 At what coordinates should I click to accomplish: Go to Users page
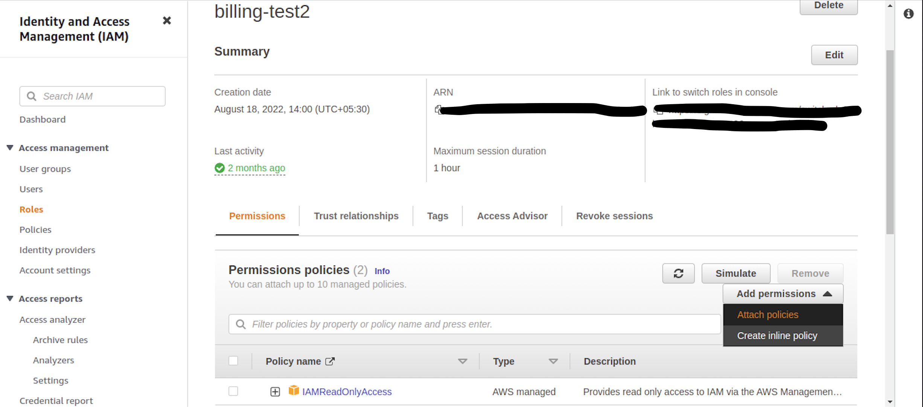point(31,189)
